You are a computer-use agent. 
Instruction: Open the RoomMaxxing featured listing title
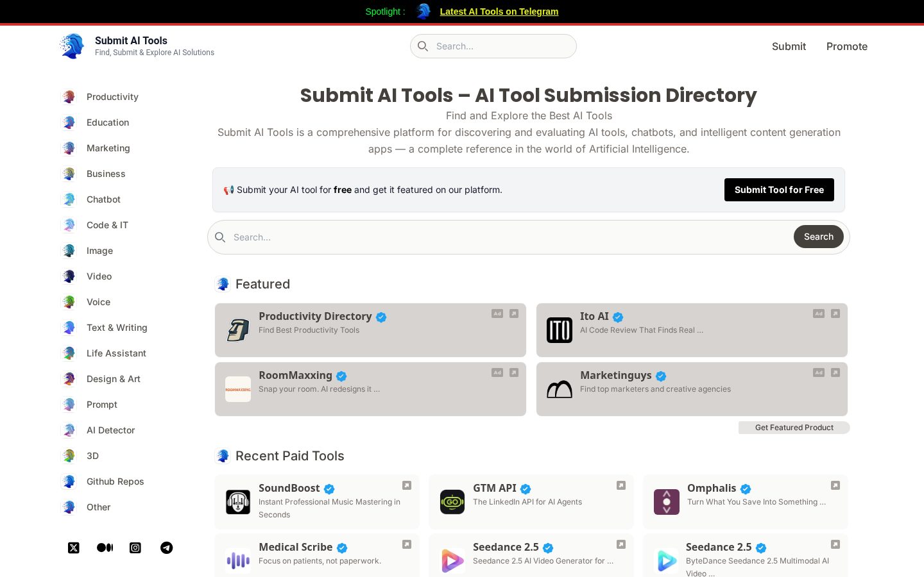tap(295, 375)
